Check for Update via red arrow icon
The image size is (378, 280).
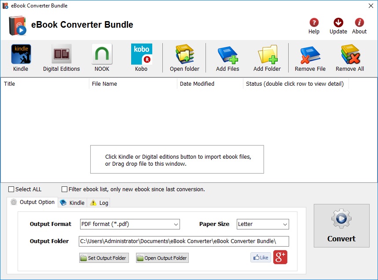(x=338, y=26)
